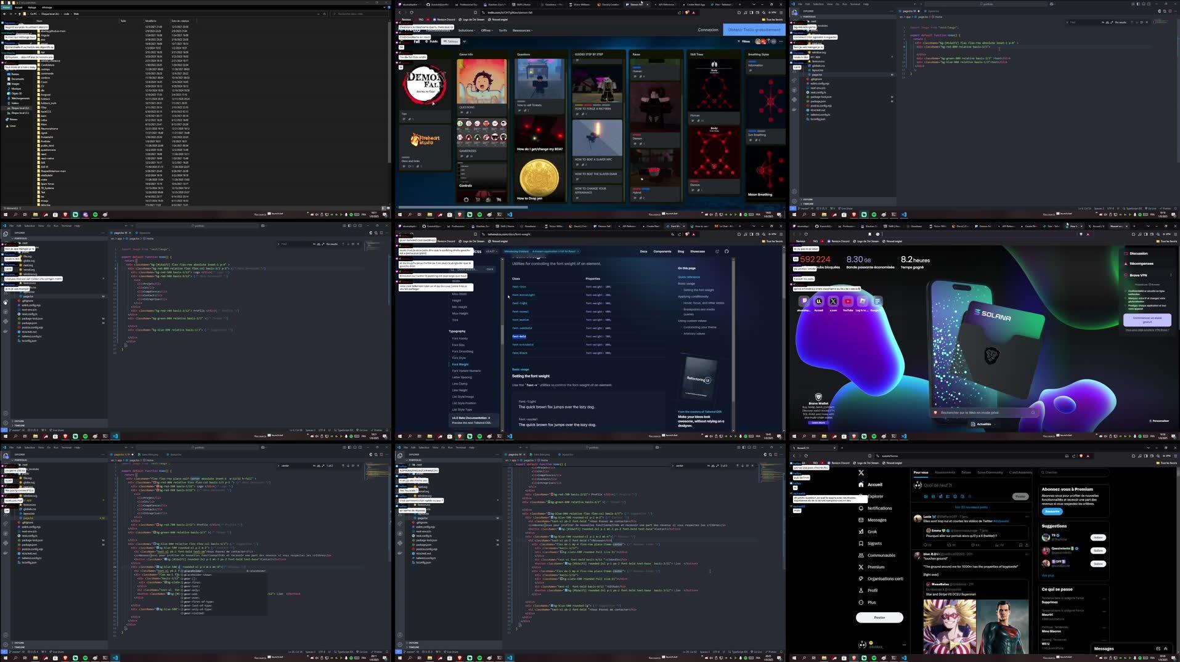1180x662 pixels.
Task: Open view switcher chevron beside Tableau
Action: pos(464,41)
